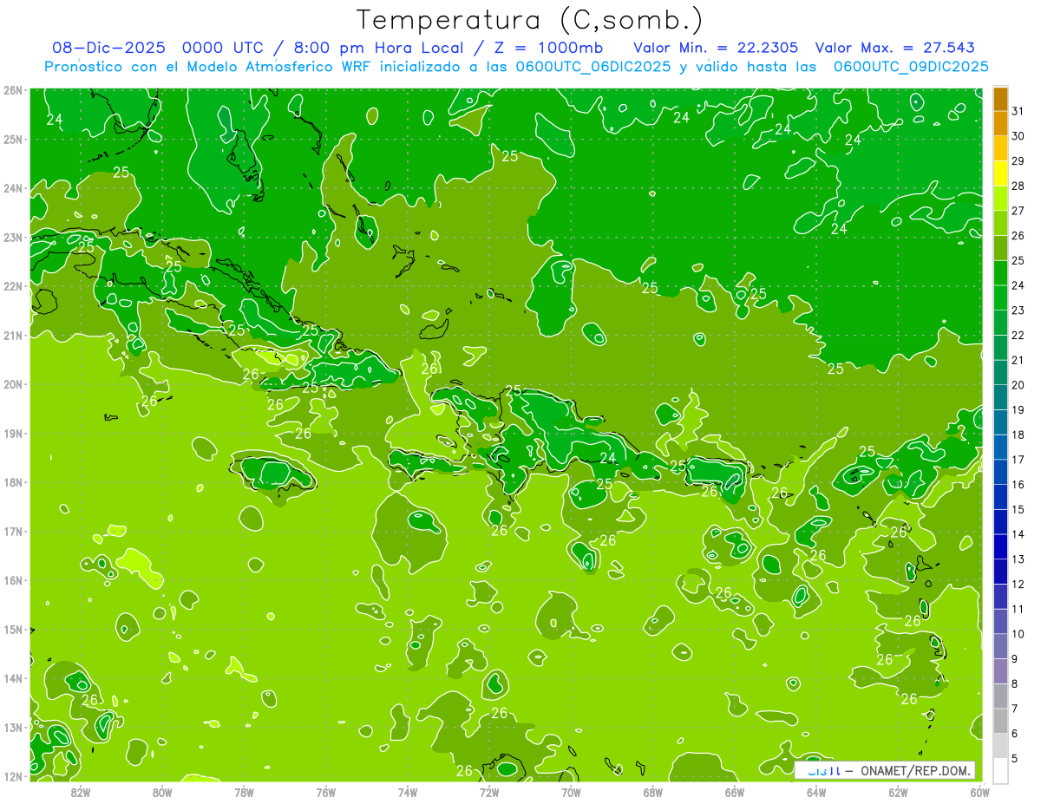Screen dimensions: 1041x804
Task: Click the yellow legend swatch between 28 and 29
Action: 1000,173
